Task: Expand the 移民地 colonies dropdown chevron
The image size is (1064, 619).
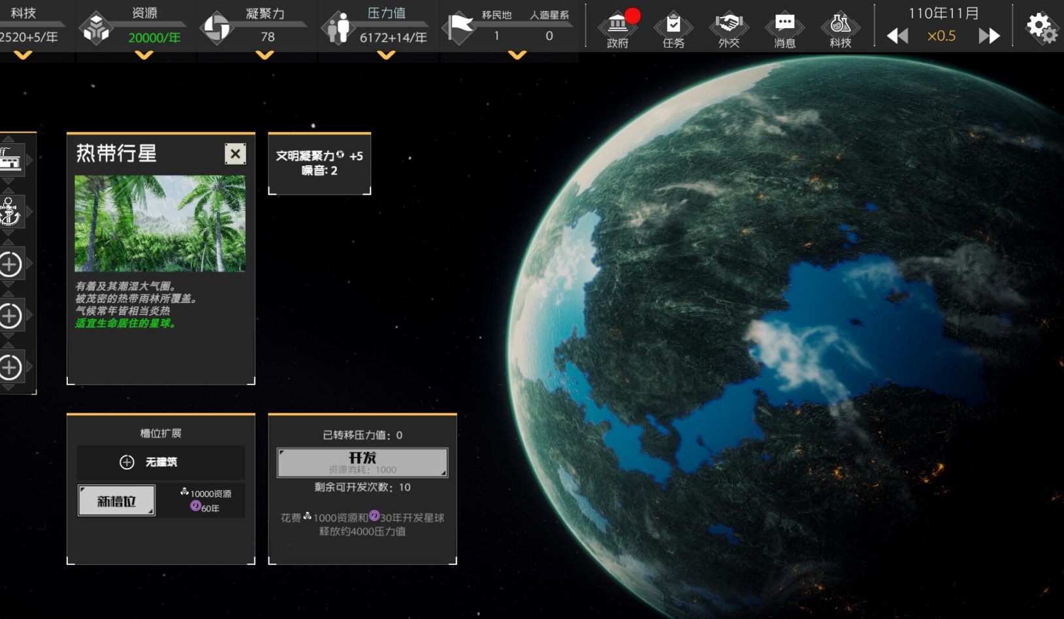Action: point(517,56)
